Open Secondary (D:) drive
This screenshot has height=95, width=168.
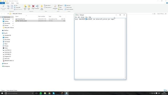click(x=8, y=52)
